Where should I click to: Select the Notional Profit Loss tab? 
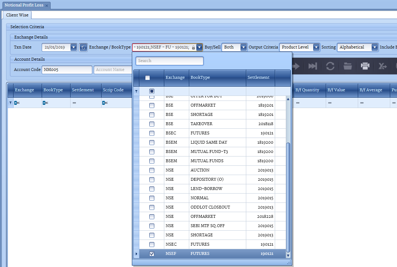(x=24, y=5)
